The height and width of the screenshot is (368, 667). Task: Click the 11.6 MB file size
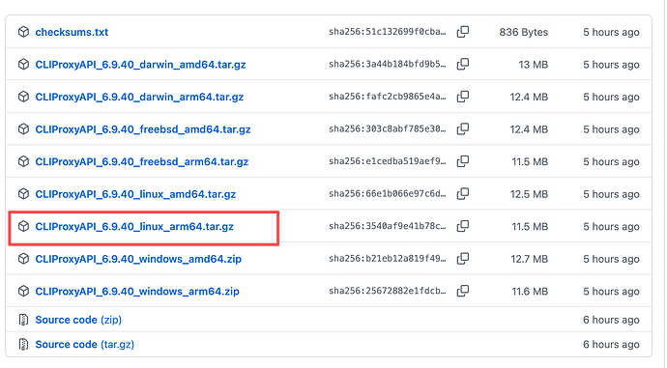(x=530, y=292)
